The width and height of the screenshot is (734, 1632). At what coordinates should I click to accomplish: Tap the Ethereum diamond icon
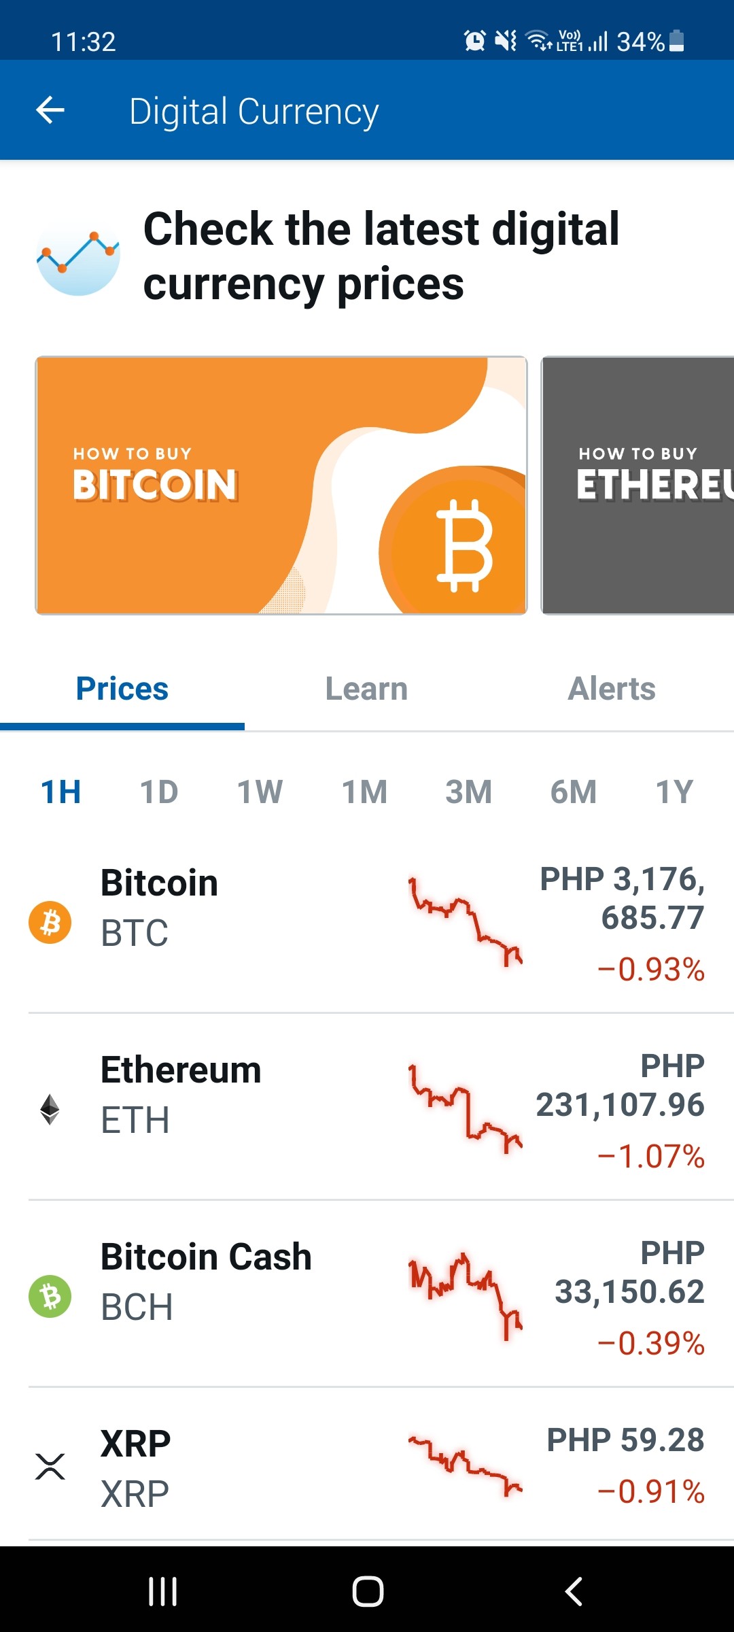(50, 1109)
